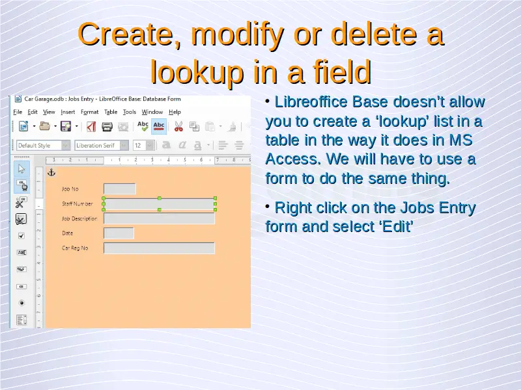Select the Date field box

coord(119,233)
